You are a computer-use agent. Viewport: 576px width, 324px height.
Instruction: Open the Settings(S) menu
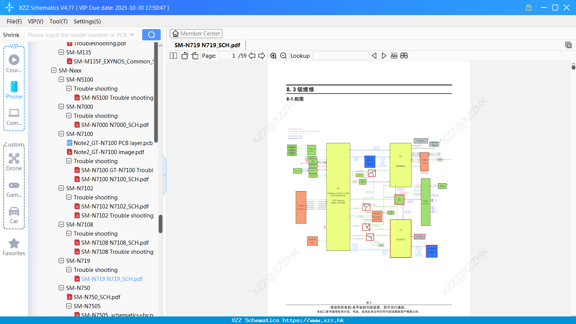pyautogui.click(x=87, y=22)
